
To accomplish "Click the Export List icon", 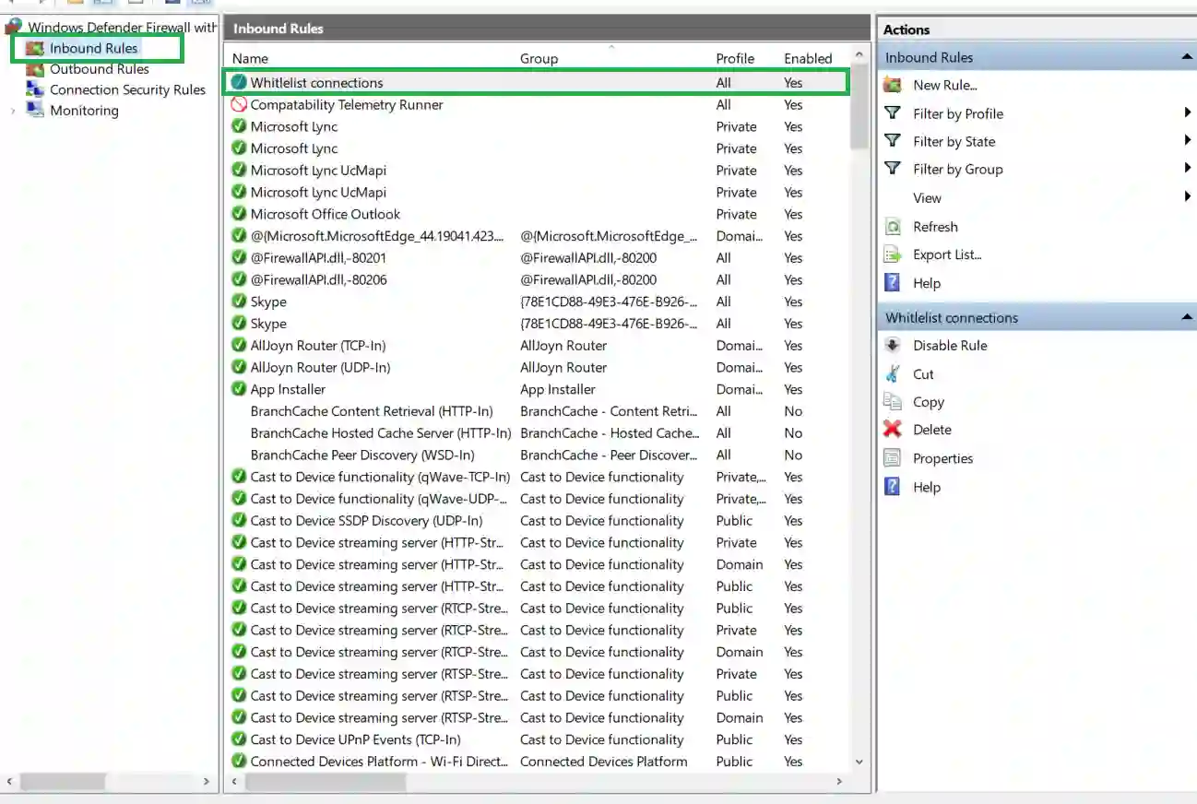I will pyautogui.click(x=892, y=254).
